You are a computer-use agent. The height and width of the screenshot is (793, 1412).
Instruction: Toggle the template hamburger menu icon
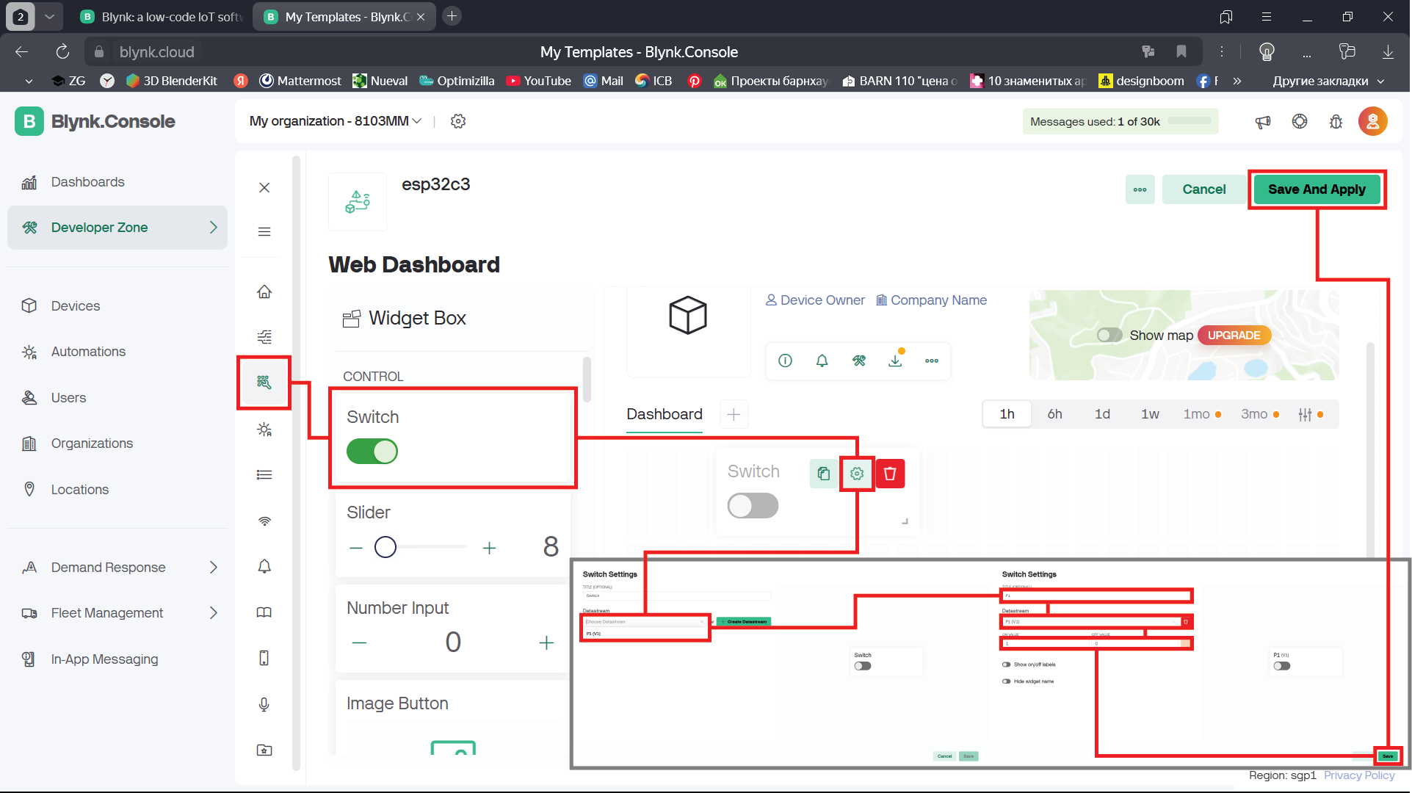[264, 232]
